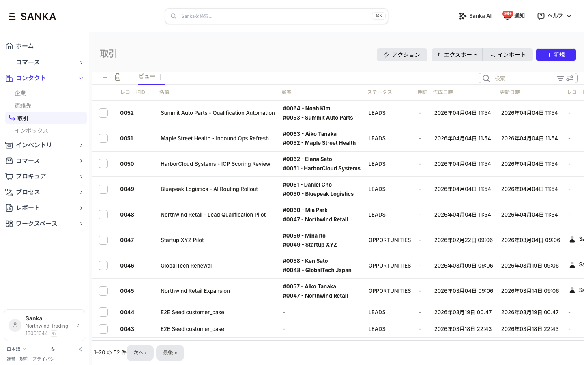This screenshot has height=365, width=584.
Task: Open the 日本語 language selector
Action: pos(16,349)
